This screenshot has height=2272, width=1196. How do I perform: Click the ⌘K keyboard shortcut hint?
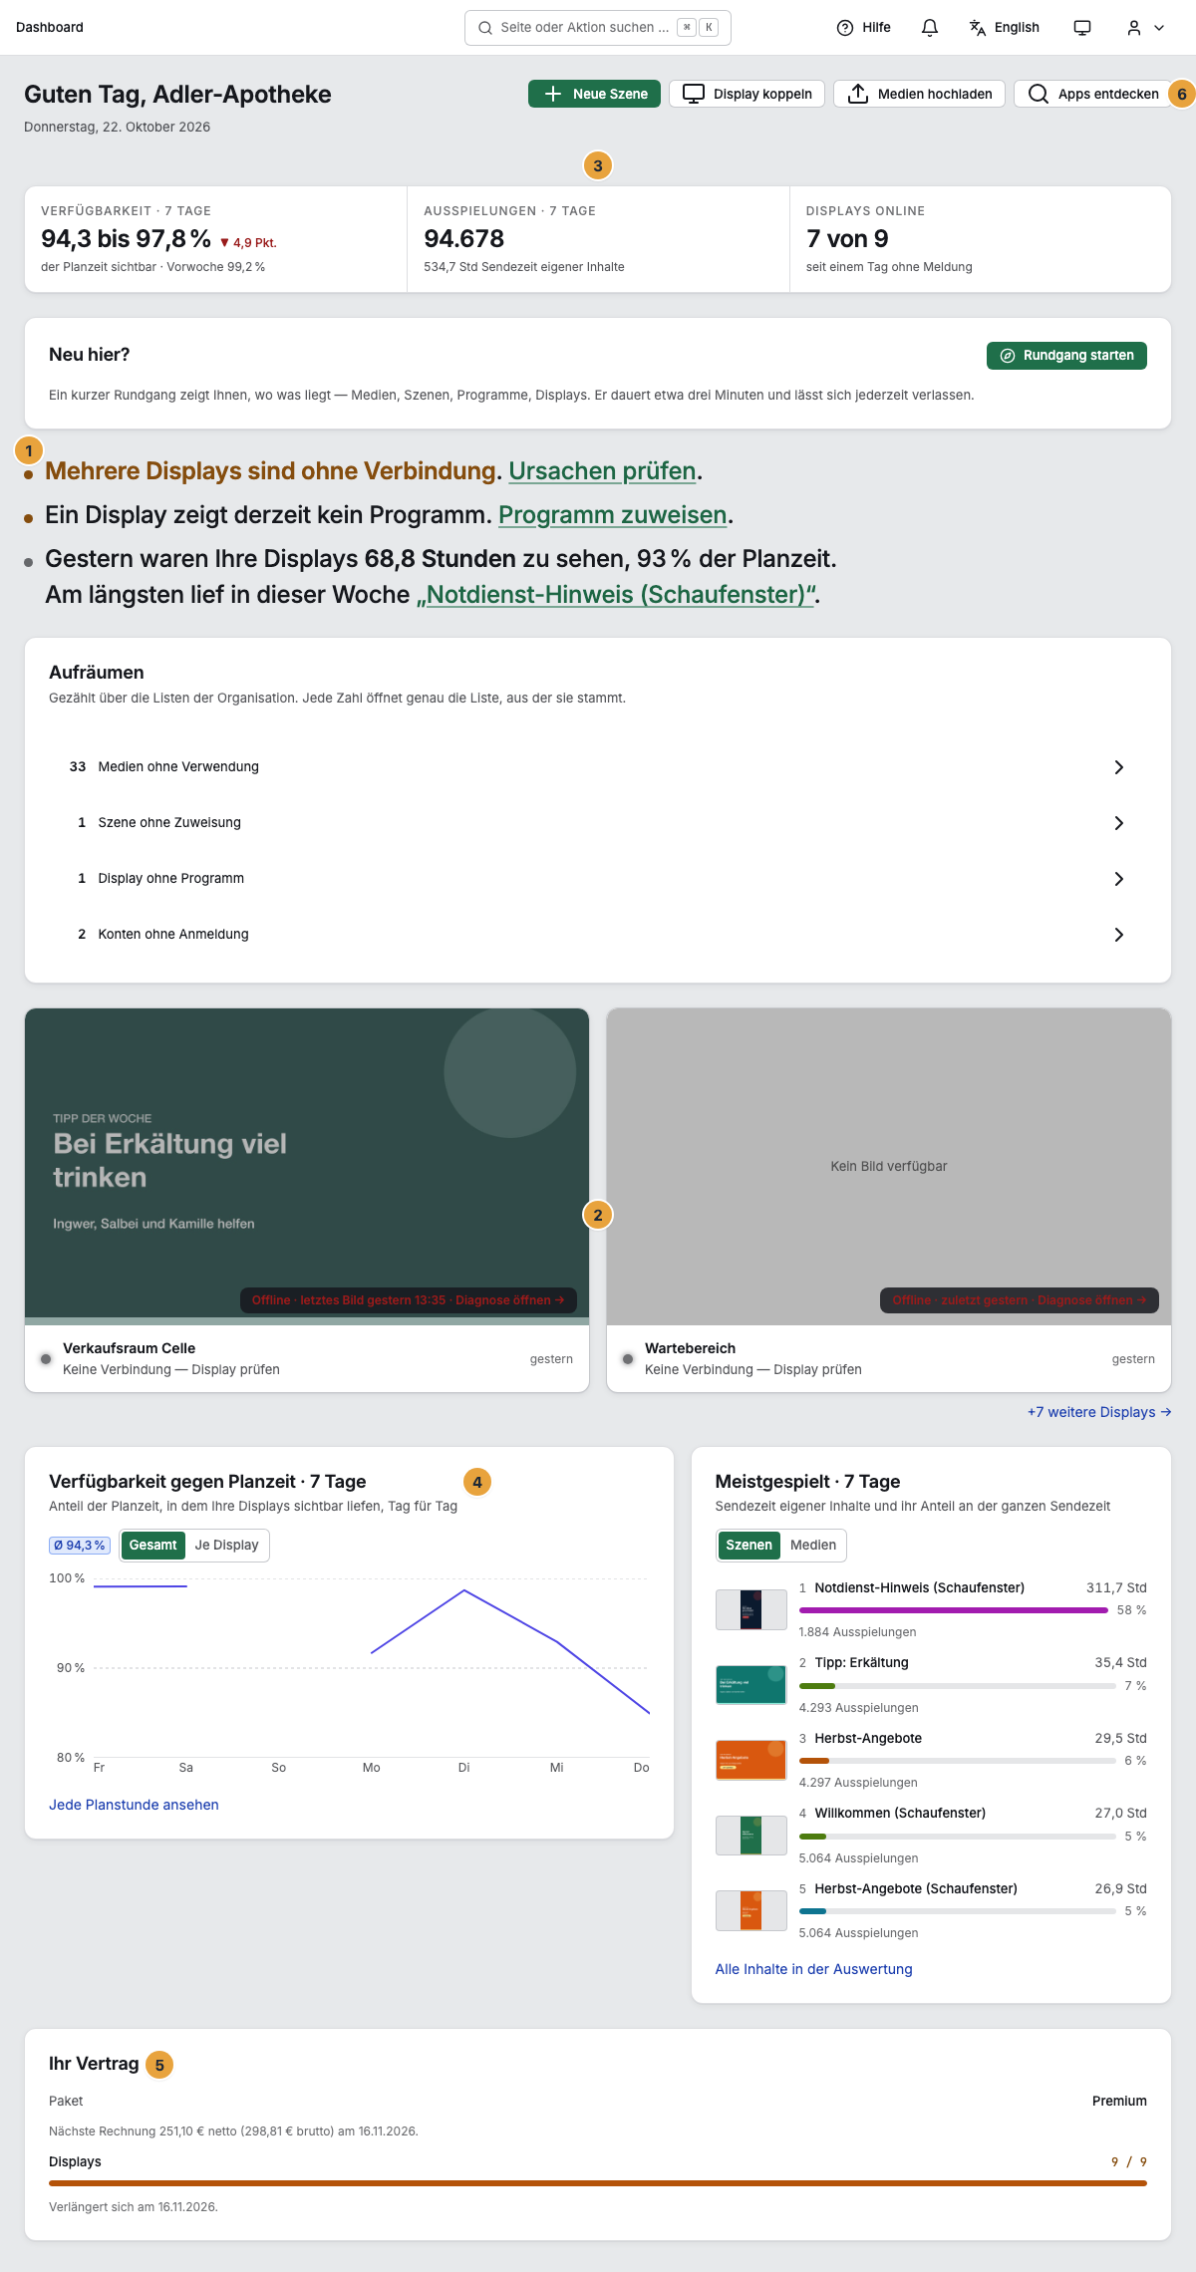click(x=698, y=28)
